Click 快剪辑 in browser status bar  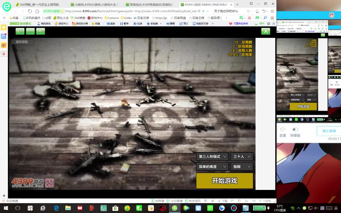pos(158,201)
